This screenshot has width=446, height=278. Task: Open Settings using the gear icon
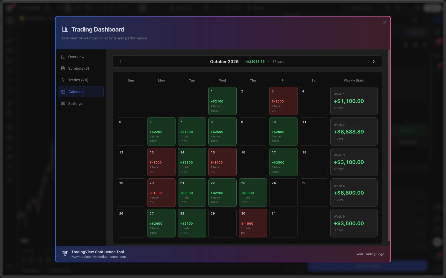click(x=63, y=104)
